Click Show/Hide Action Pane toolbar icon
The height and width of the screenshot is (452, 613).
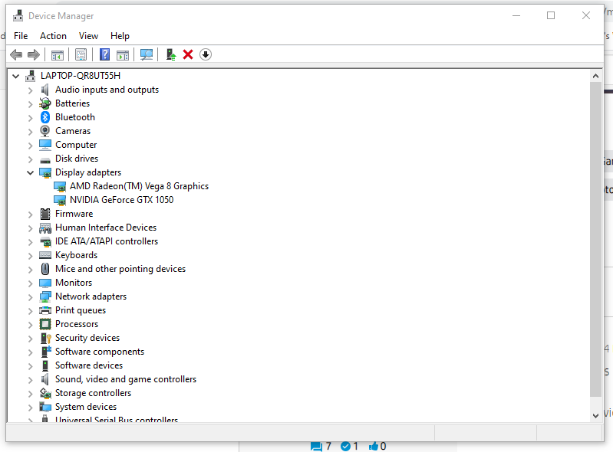coord(123,55)
